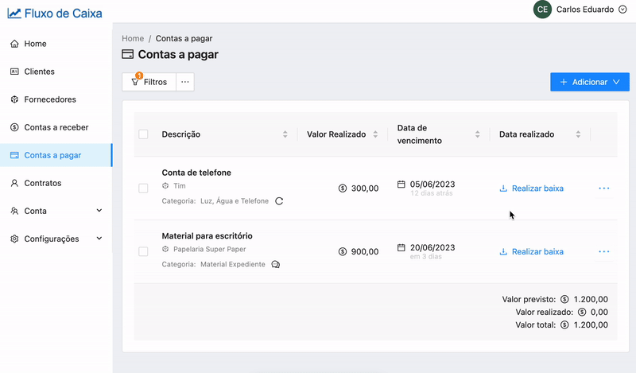Image resolution: width=636 pixels, height=373 pixels.
Task: Click the supplier icon next to Papelaria Super Paper
Action: (x=165, y=249)
